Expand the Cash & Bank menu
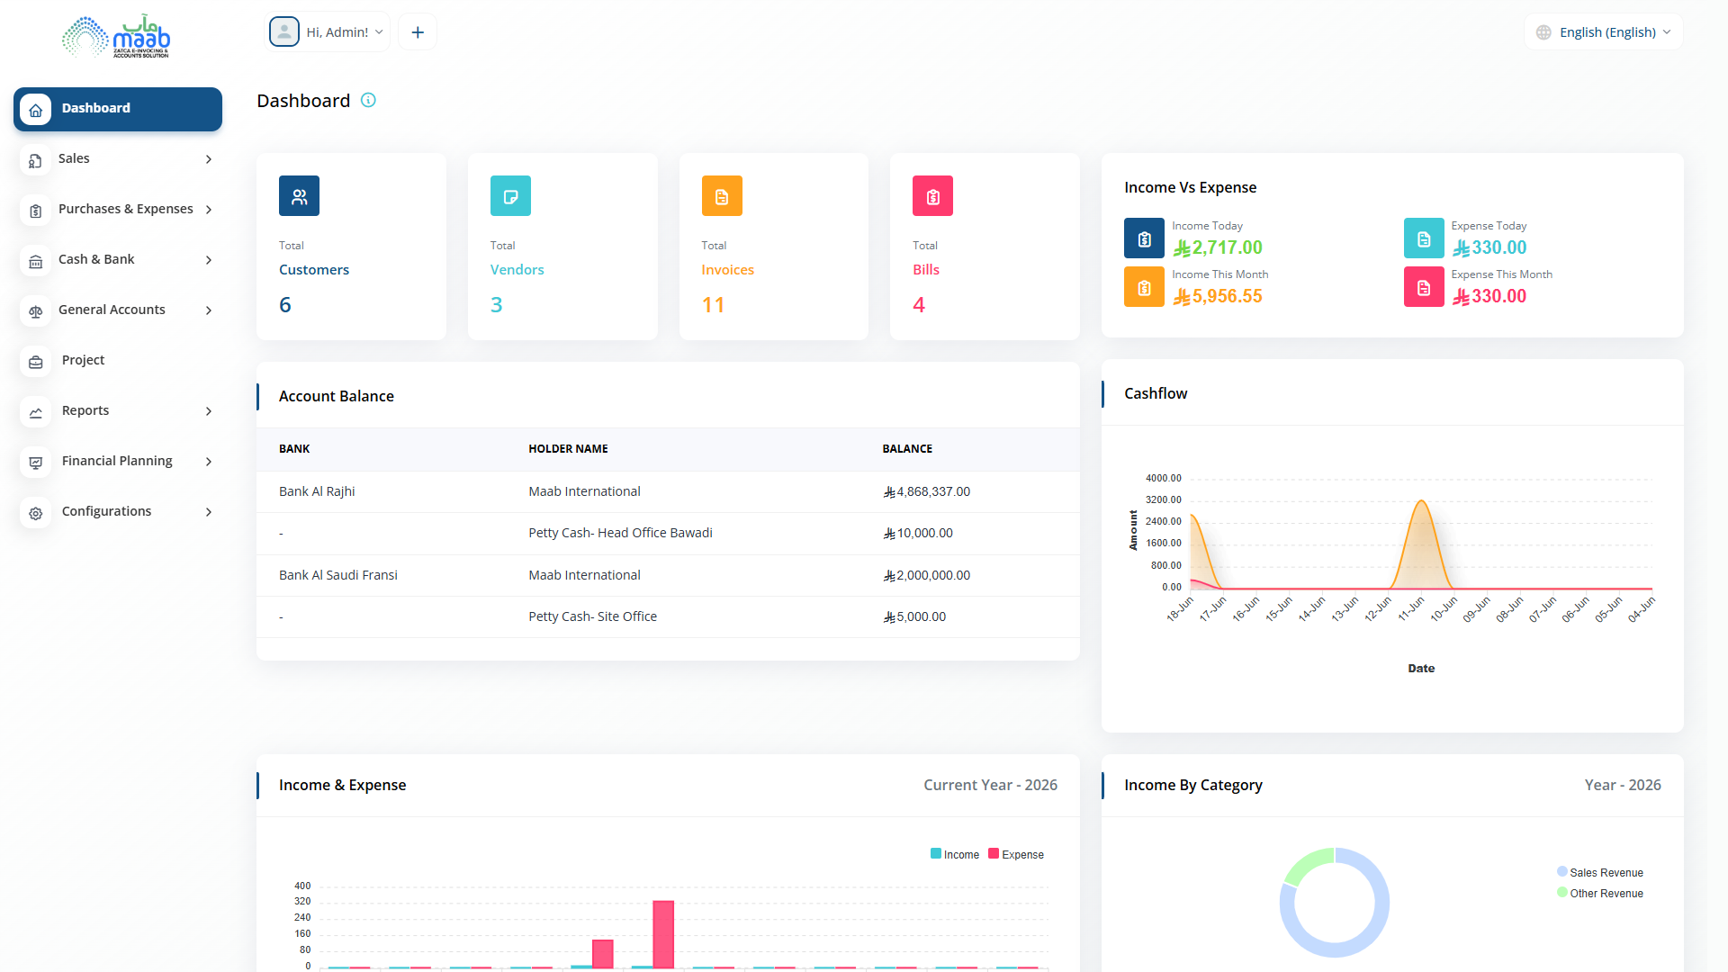 point(118,259)
